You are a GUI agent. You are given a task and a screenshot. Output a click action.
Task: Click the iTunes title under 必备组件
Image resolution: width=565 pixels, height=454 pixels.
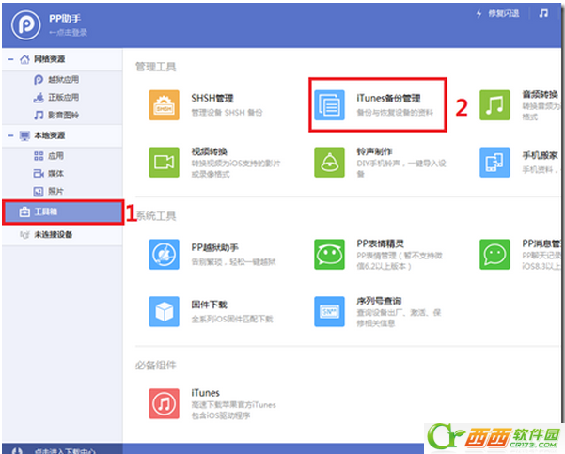(x=205, y=393)
